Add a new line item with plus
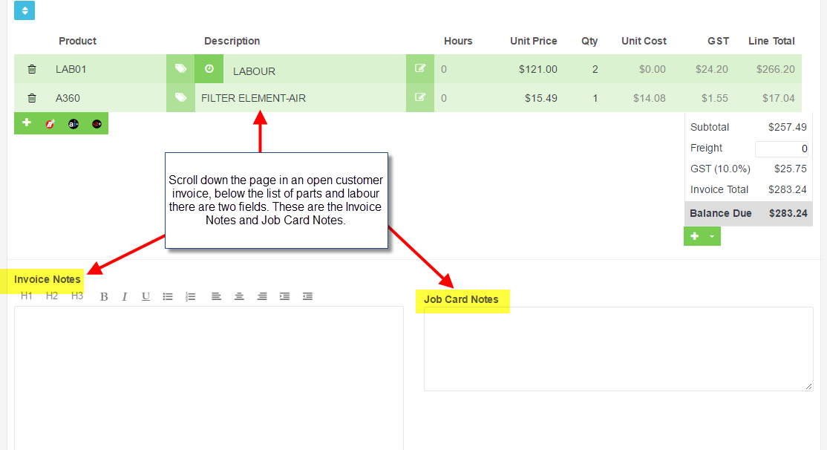This screenshot has width=827, height=450. pos(27,123)
